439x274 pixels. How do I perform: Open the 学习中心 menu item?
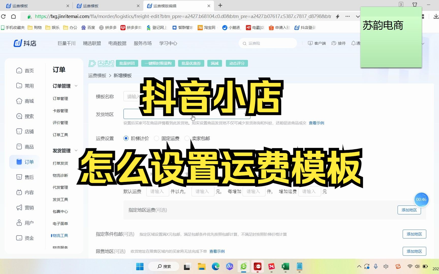click(x=168, y=43)
